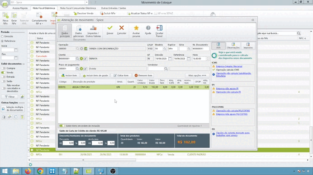Switch to Nota Fiscal Consumidor Eletrônica tab
The height and width of the screenshot is (175, 313).
(x=78, y=8)
